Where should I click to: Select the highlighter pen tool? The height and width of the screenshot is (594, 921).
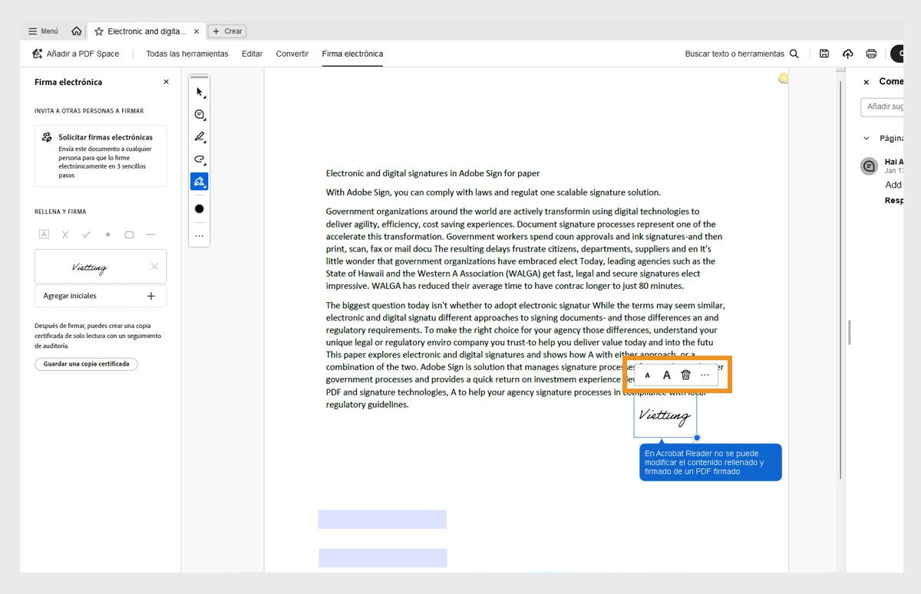point(199,136)
